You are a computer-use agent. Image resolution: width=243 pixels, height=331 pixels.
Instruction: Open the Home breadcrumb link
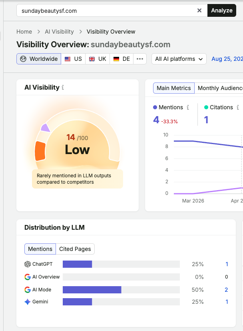pyautogui.click(x=24, y=32)
